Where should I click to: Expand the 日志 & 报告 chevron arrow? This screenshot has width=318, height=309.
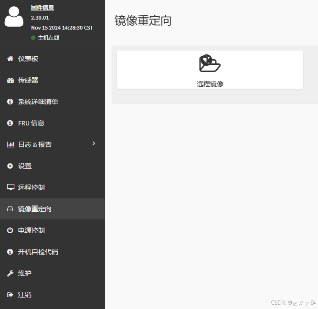[94, 144]
